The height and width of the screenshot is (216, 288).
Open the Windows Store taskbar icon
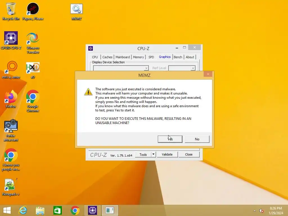click(x=57, y=210)
